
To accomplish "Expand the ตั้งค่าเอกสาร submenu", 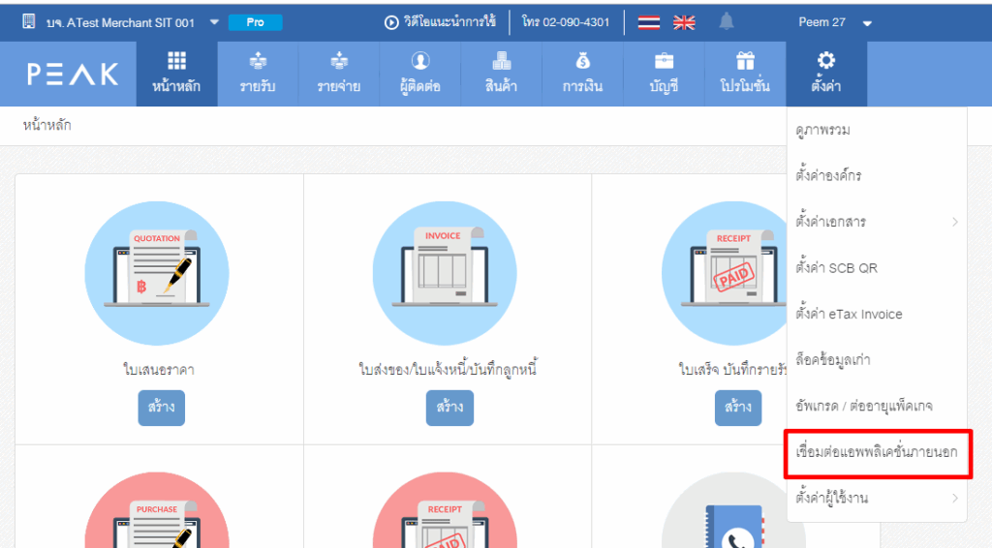I will click(x=876, y=222).
